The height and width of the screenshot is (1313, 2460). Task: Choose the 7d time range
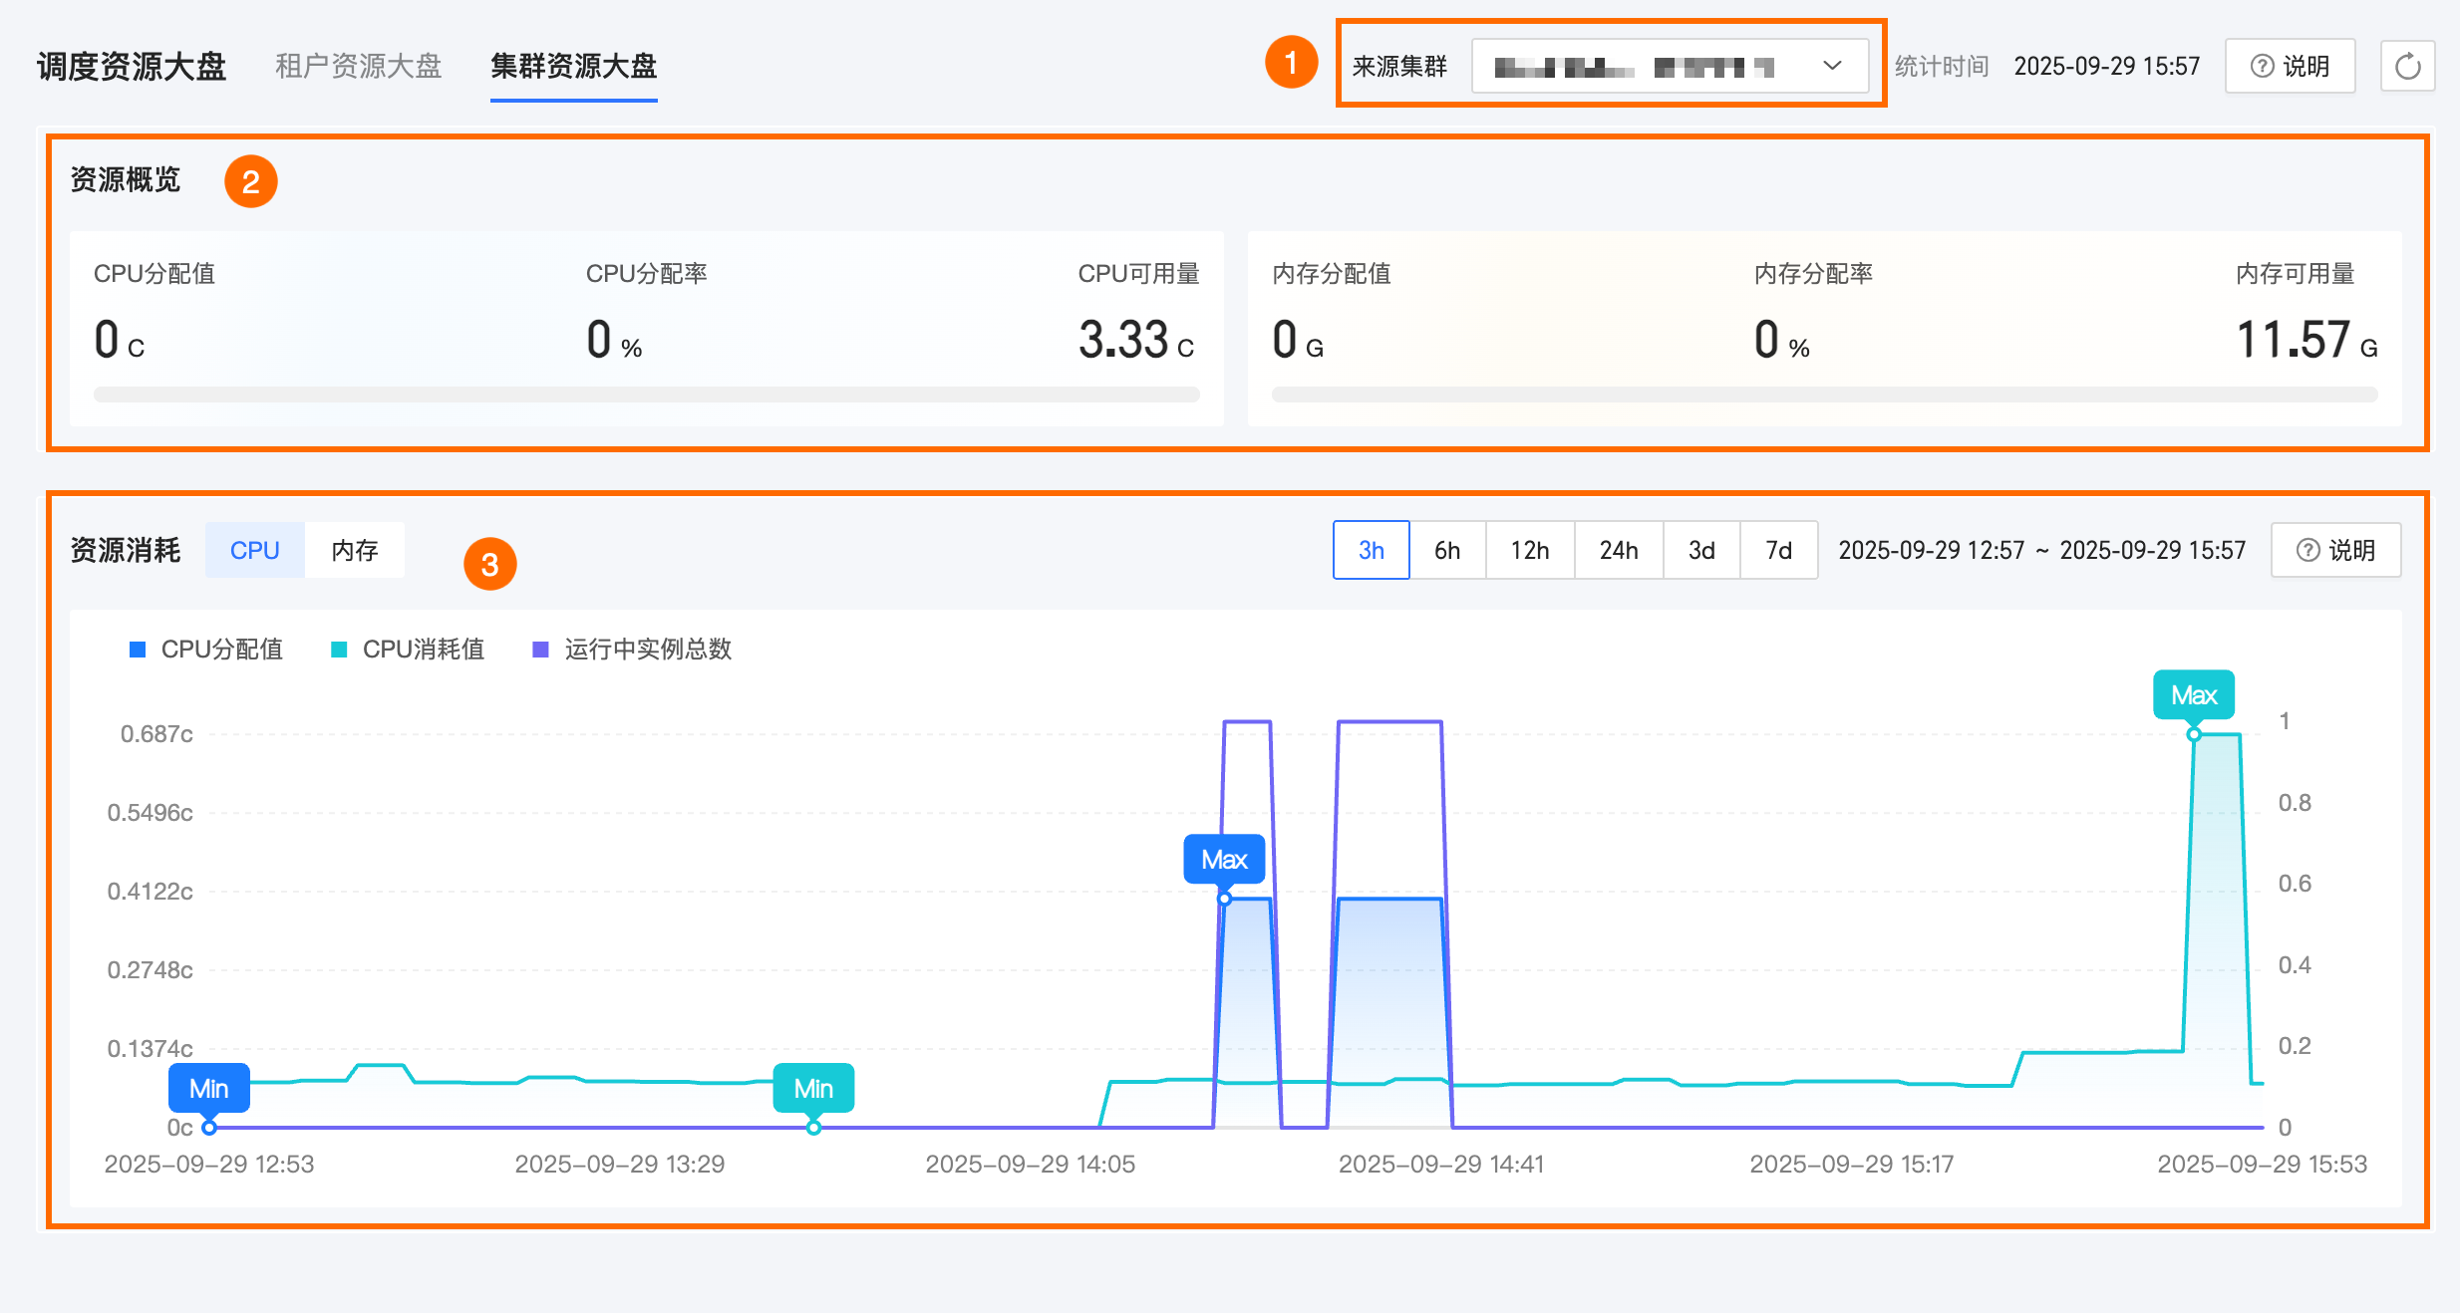[1778, 550]
